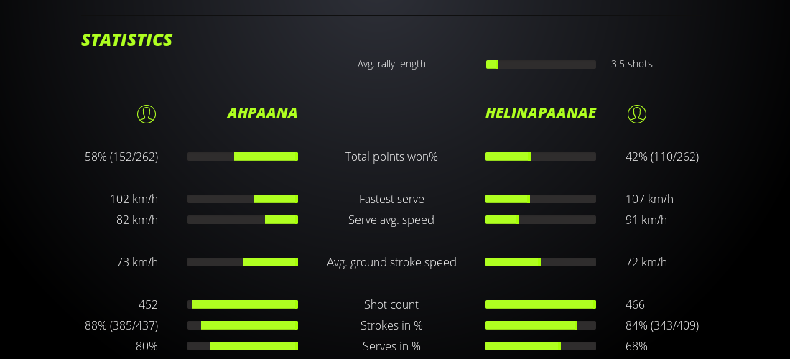
Task: Click Ahpaana's Strokes in % bar
Action: coord(243,325)
